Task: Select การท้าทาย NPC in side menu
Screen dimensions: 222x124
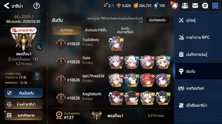Action: point(198,37)
